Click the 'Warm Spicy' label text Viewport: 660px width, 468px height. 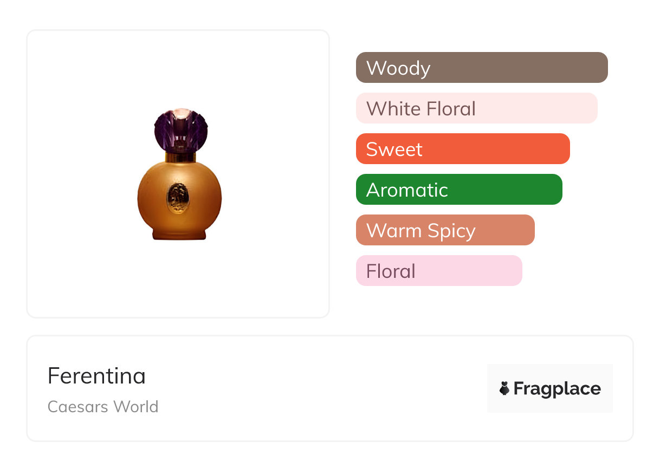420,230
